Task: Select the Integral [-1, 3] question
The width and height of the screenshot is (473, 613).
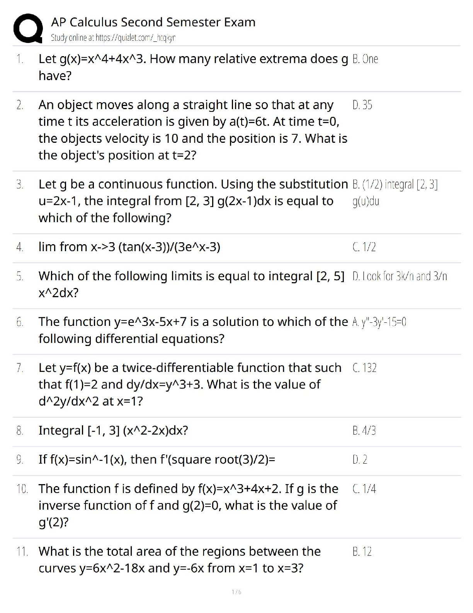Action: 113,430
